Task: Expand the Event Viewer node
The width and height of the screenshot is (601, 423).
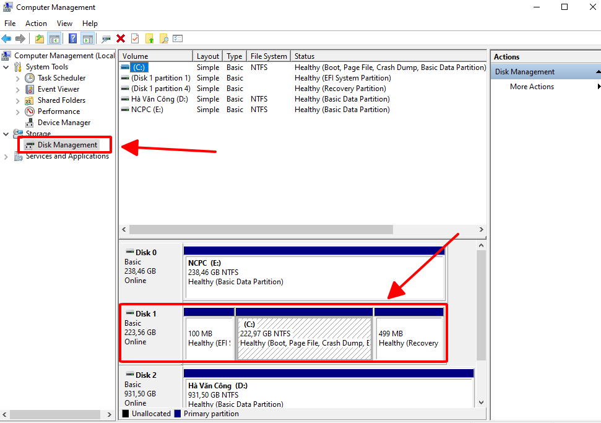Action: pyautogui.click(x=17, y=89)
